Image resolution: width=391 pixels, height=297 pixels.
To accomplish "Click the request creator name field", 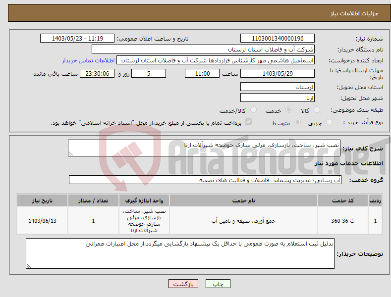I will [216, 60].
